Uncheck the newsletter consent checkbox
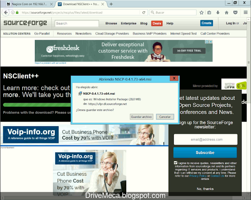The image size is (251, 200). point(175,163)
